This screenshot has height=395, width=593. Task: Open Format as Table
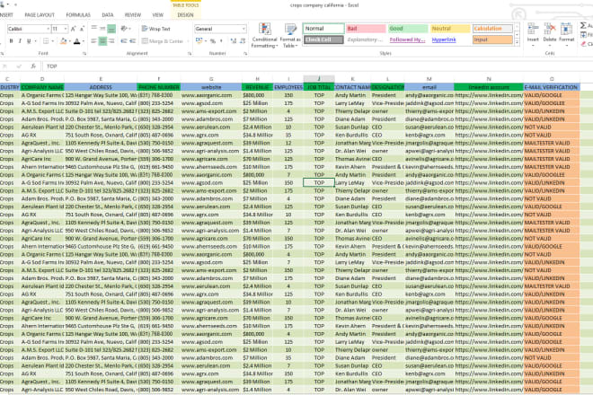289,35
